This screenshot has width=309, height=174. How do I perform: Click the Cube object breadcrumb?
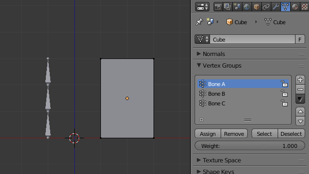click(237, 22)
